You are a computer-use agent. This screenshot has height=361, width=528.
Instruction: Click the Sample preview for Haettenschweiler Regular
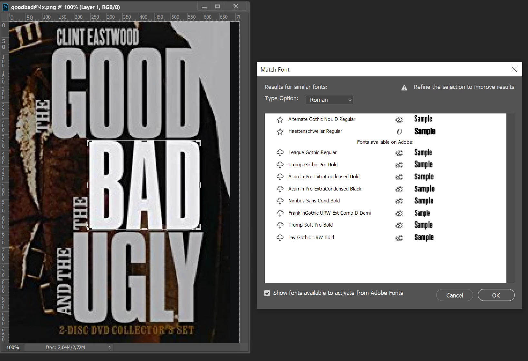point(425,132)
